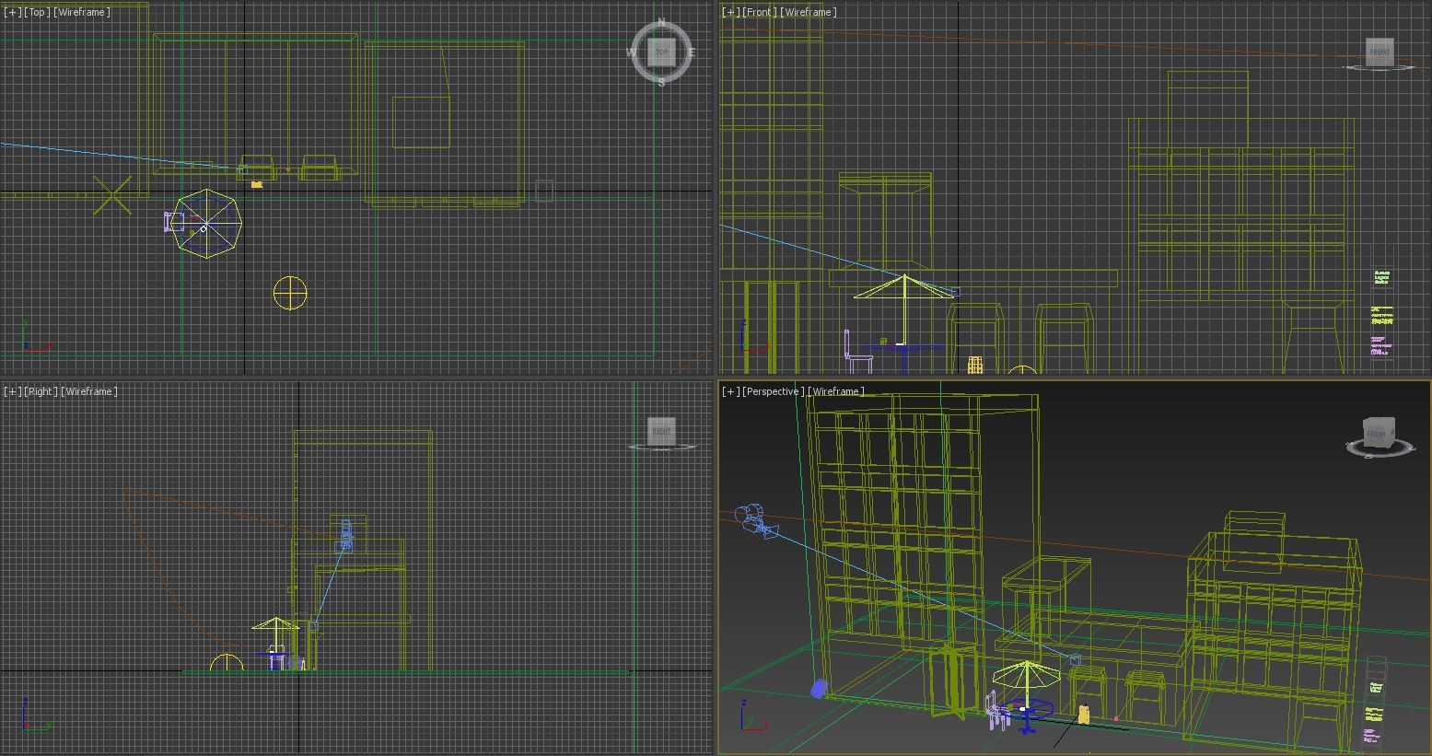Click the E compass letter on the Top ViewCube
This screenshot has height=756, width=1432.
[x=693, y=52]
